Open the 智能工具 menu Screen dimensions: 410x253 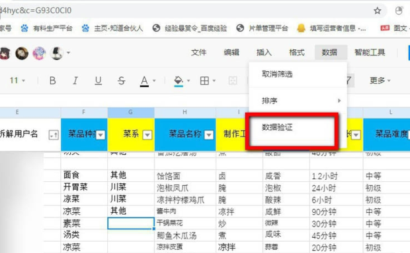pos(370,52)
